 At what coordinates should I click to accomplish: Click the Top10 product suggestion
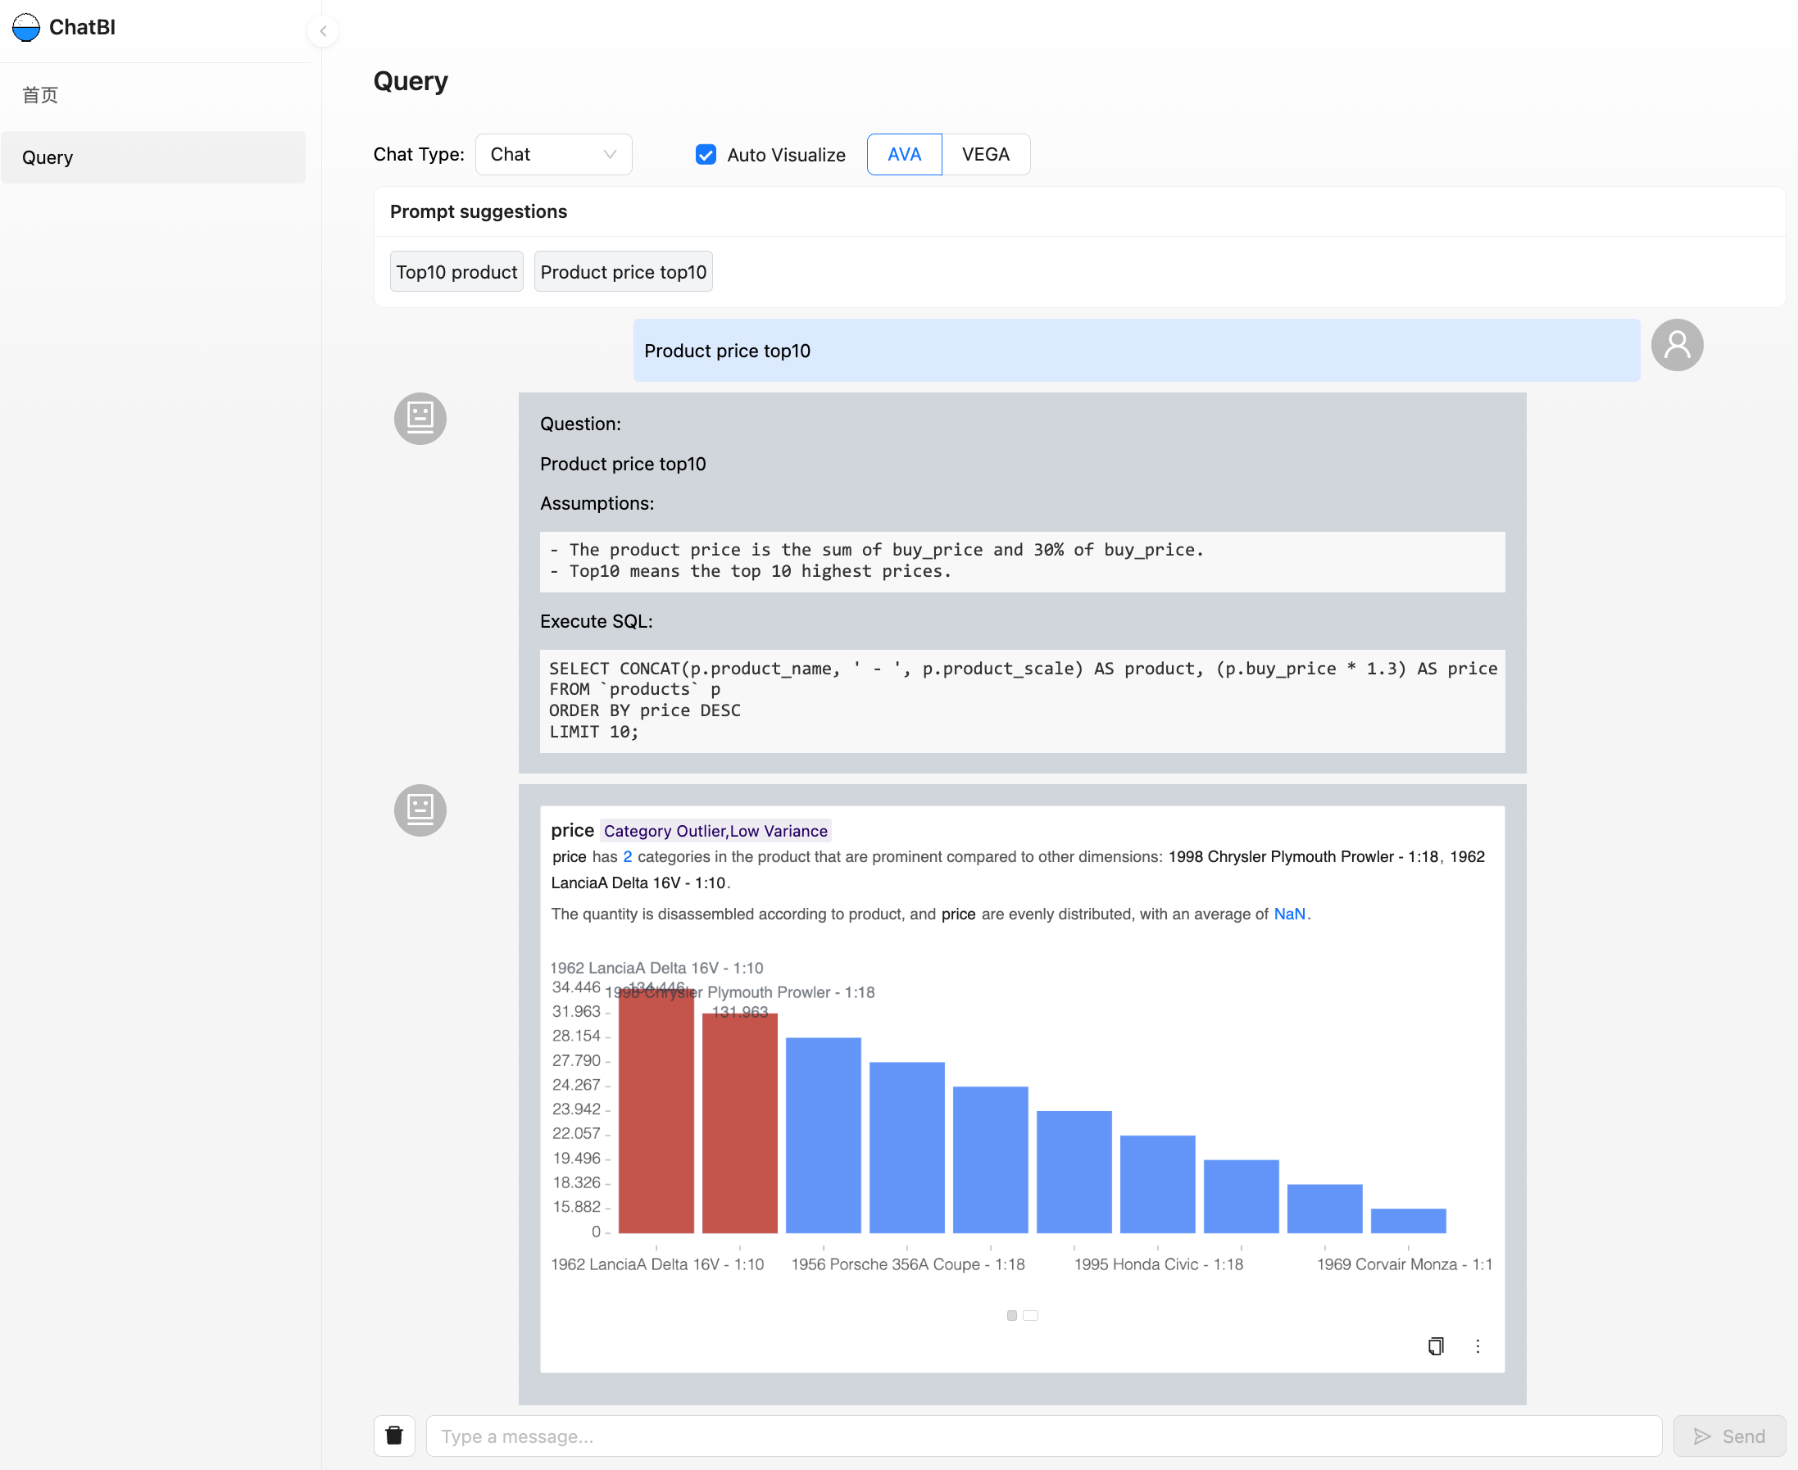[x=456, y=272]
